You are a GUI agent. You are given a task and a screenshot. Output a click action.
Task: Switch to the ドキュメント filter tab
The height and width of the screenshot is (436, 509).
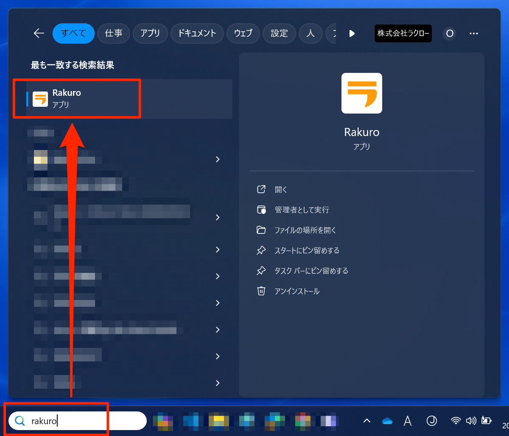click(x=197, y=33)
